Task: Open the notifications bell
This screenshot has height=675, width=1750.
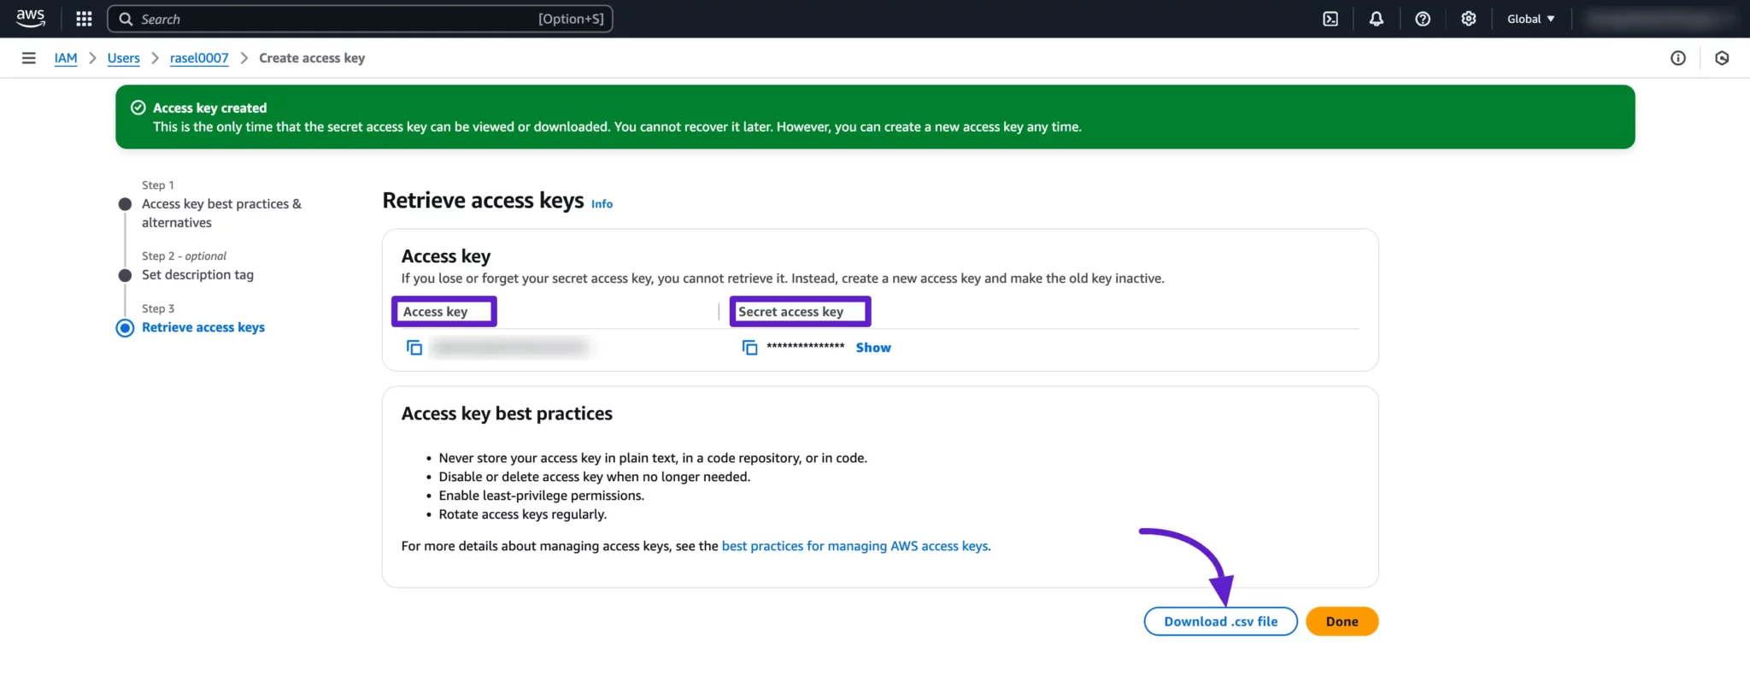Action: 1376,19
